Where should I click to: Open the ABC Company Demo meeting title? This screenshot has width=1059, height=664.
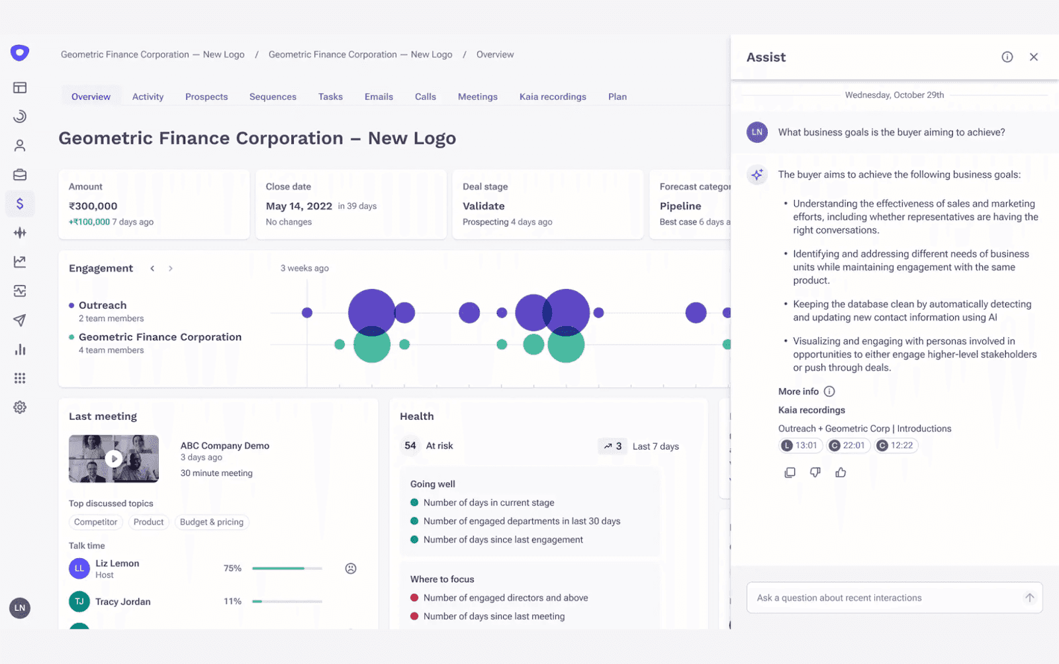[x=225, y=446]
